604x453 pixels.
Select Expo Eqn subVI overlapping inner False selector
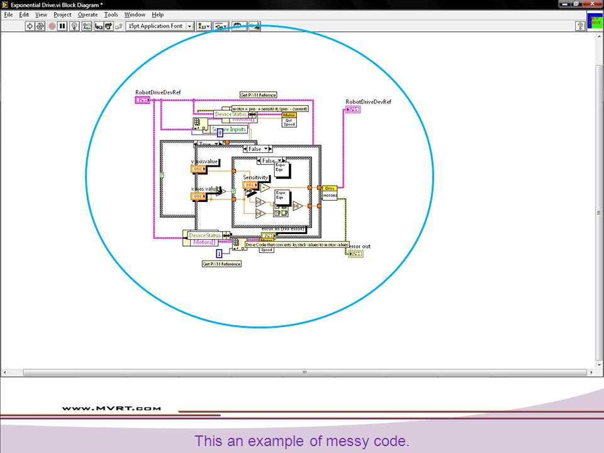pyautogui.click(x=282, y=170)
